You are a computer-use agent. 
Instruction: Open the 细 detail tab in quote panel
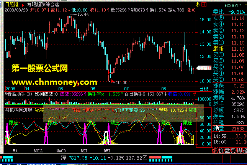[215, 150]
